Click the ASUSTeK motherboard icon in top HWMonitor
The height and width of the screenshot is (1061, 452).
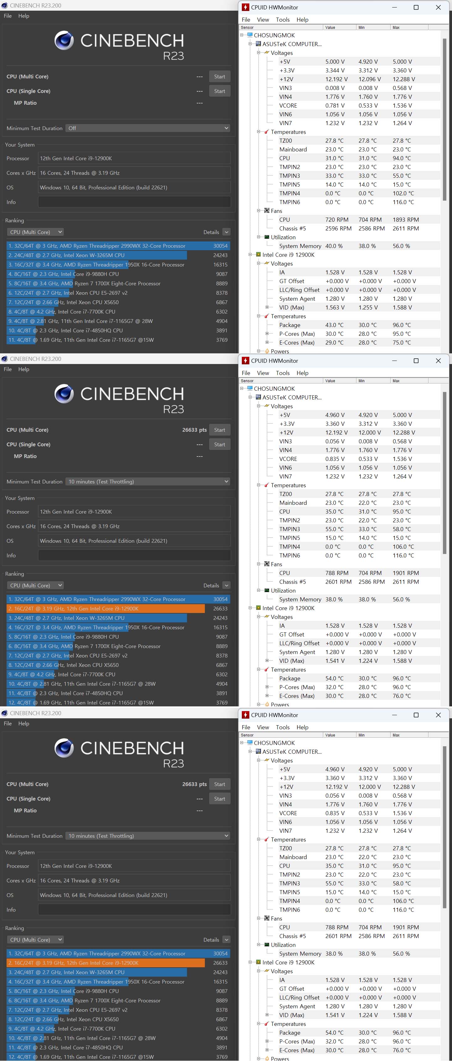pos(258,44)
